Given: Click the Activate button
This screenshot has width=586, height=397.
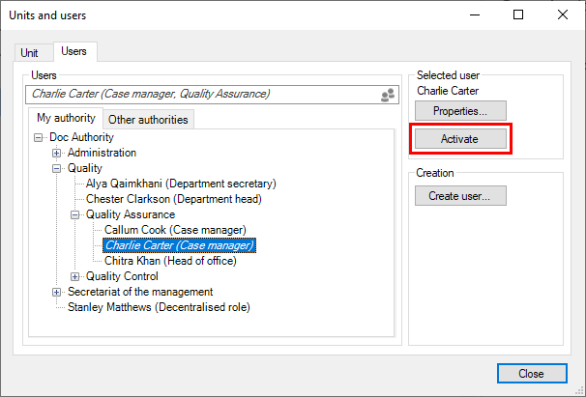Looking at the screenshot, I should 459,139.
